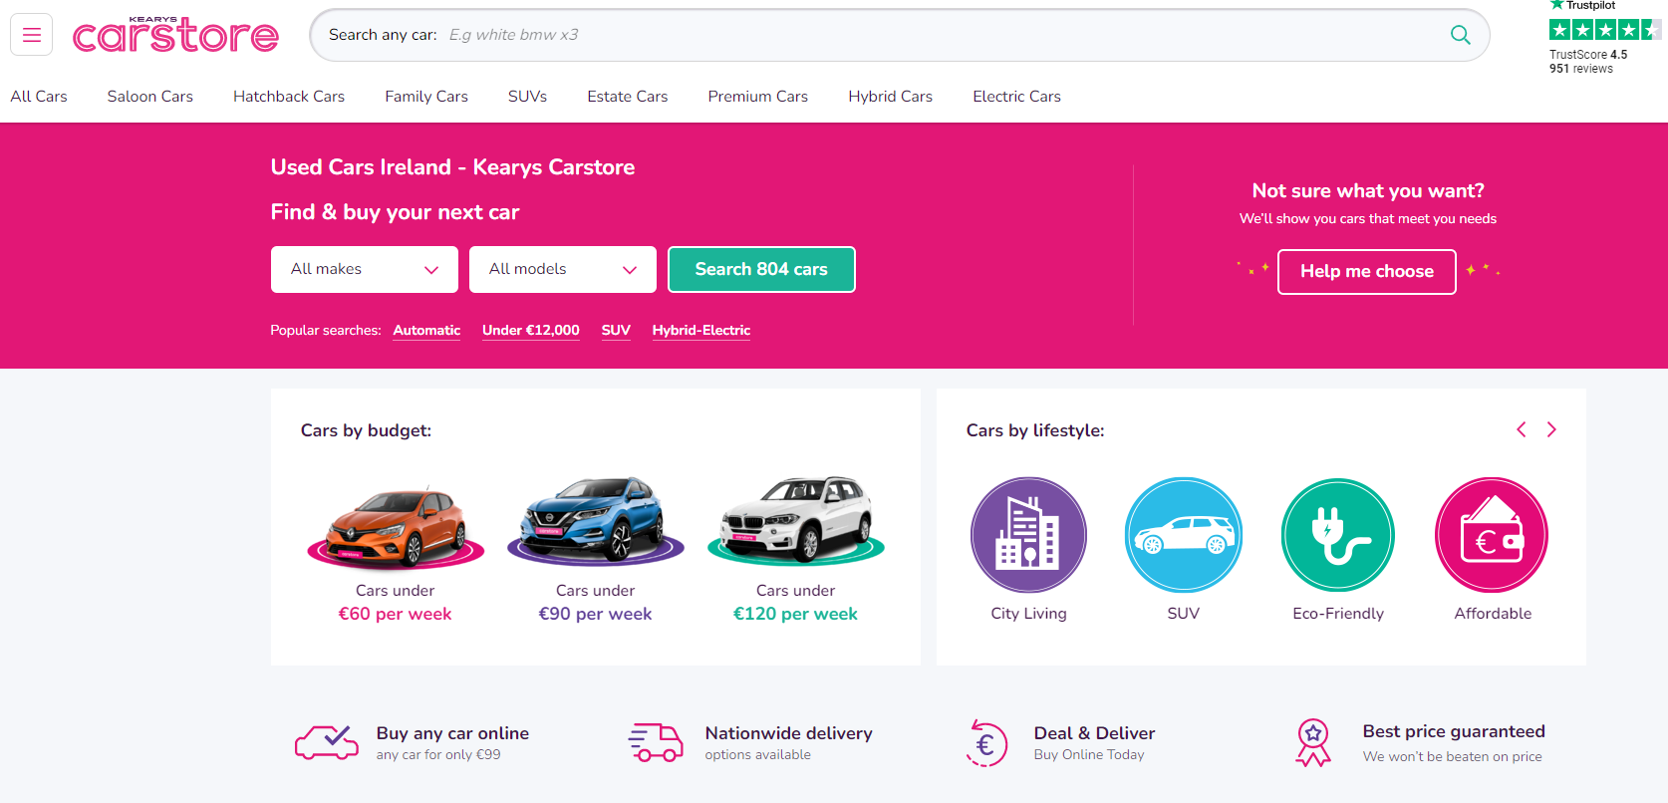This screenshot has width=1668, height=803.
Task: Go to Hatchback Cars category
Action: tap(289, 97)
